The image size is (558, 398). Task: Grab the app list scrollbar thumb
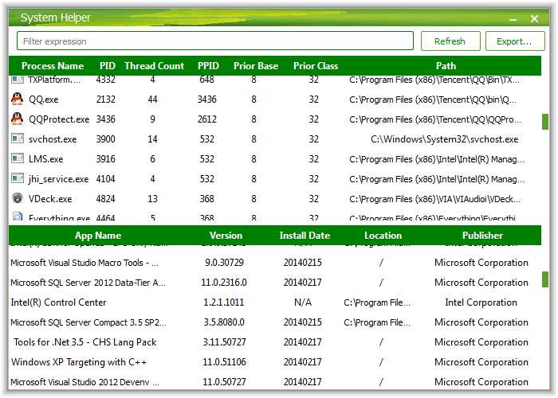tap(544, 279)
